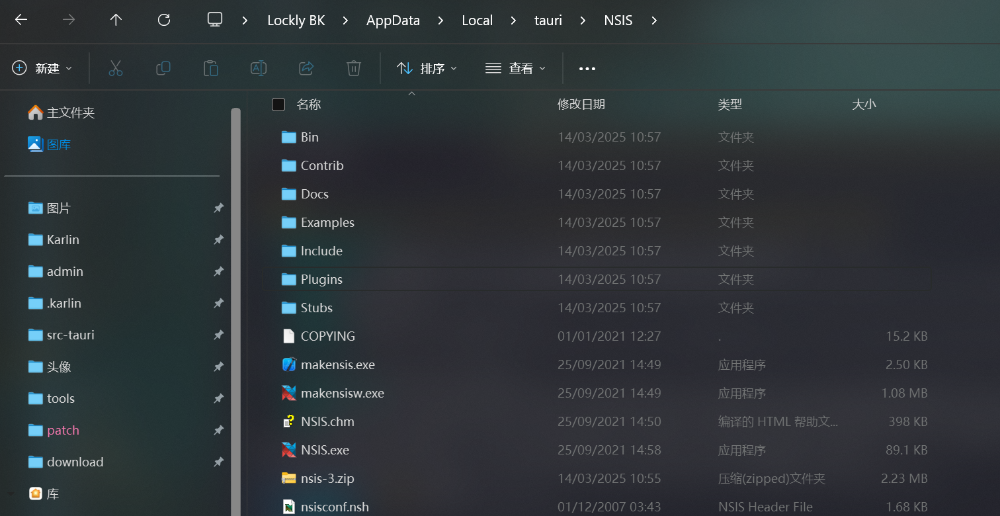This screenshot has width=1000, height=516.
Task: Click the nsis-3.zip archive icon
Action: (289, 478)
